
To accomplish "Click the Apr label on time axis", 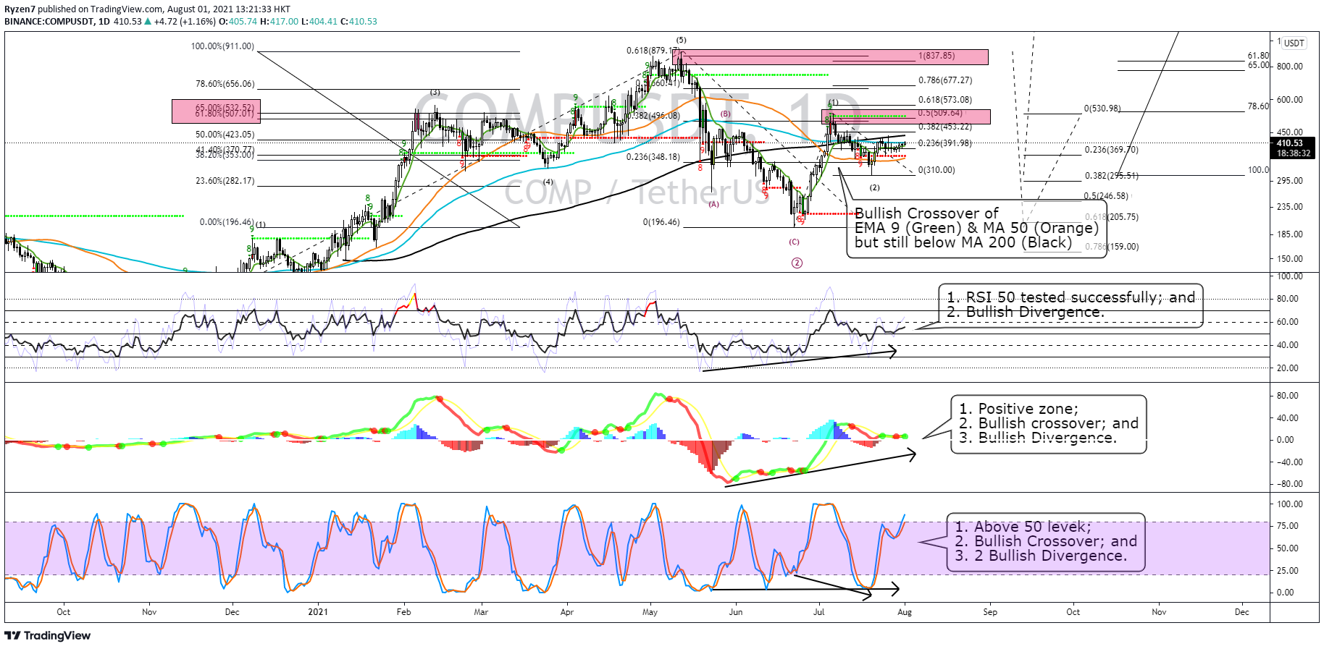I will click(x=567, y=612).
